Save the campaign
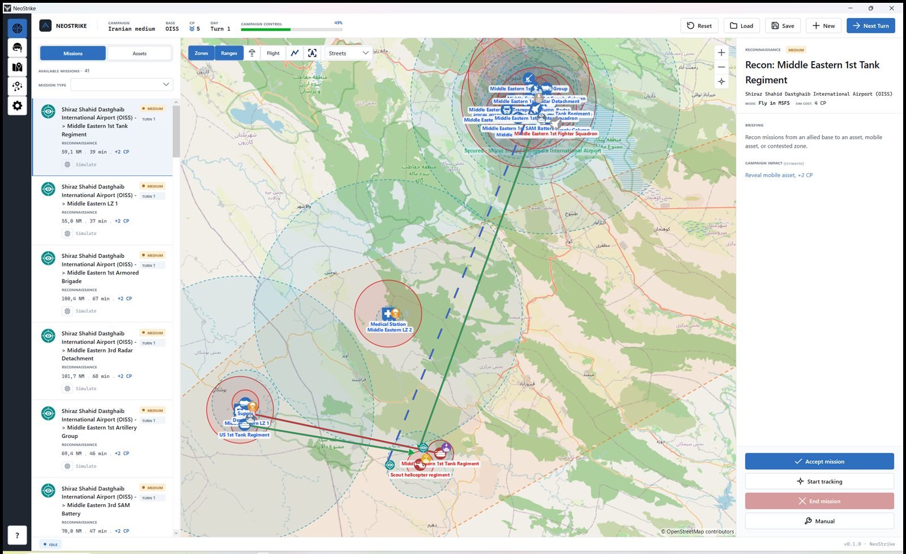This screenshot has height=554, width=906. (x=783, y=25)
